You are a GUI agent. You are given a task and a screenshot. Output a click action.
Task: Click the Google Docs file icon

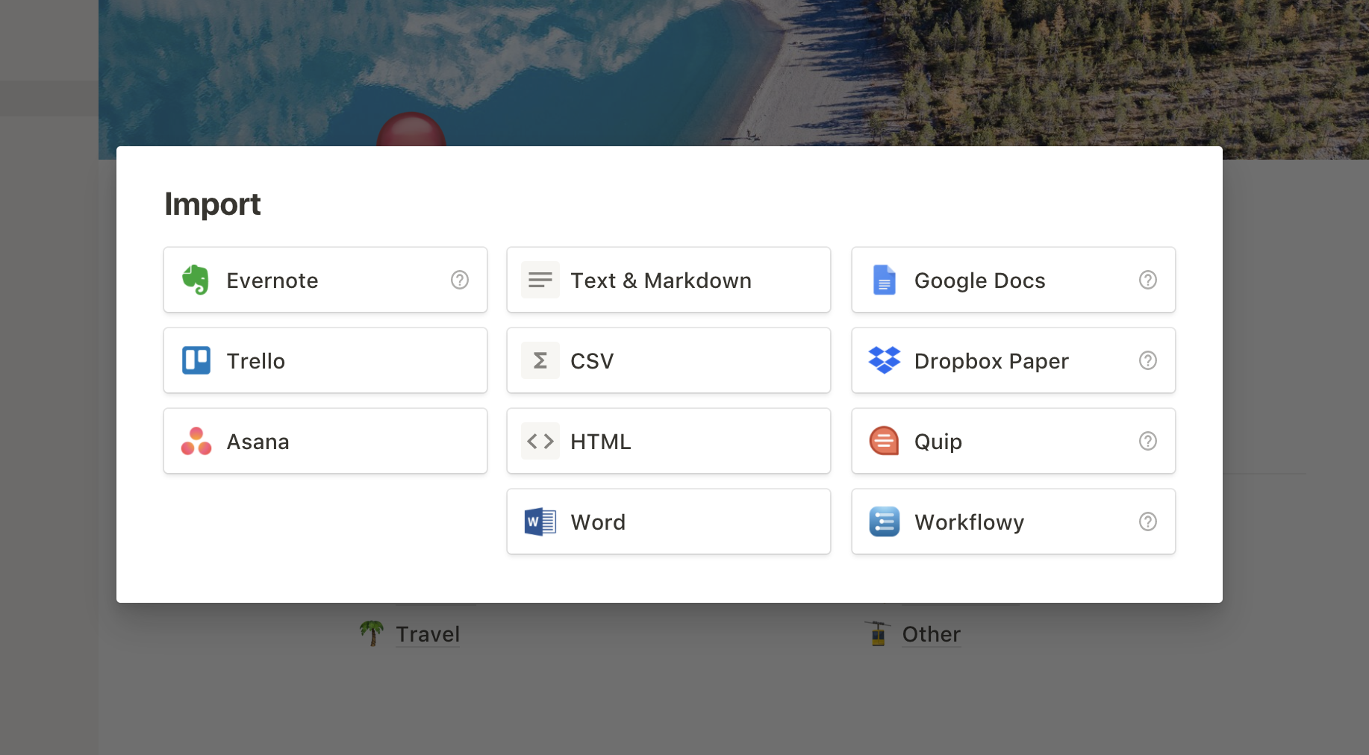pyautogui.click(x=885, y=280)
